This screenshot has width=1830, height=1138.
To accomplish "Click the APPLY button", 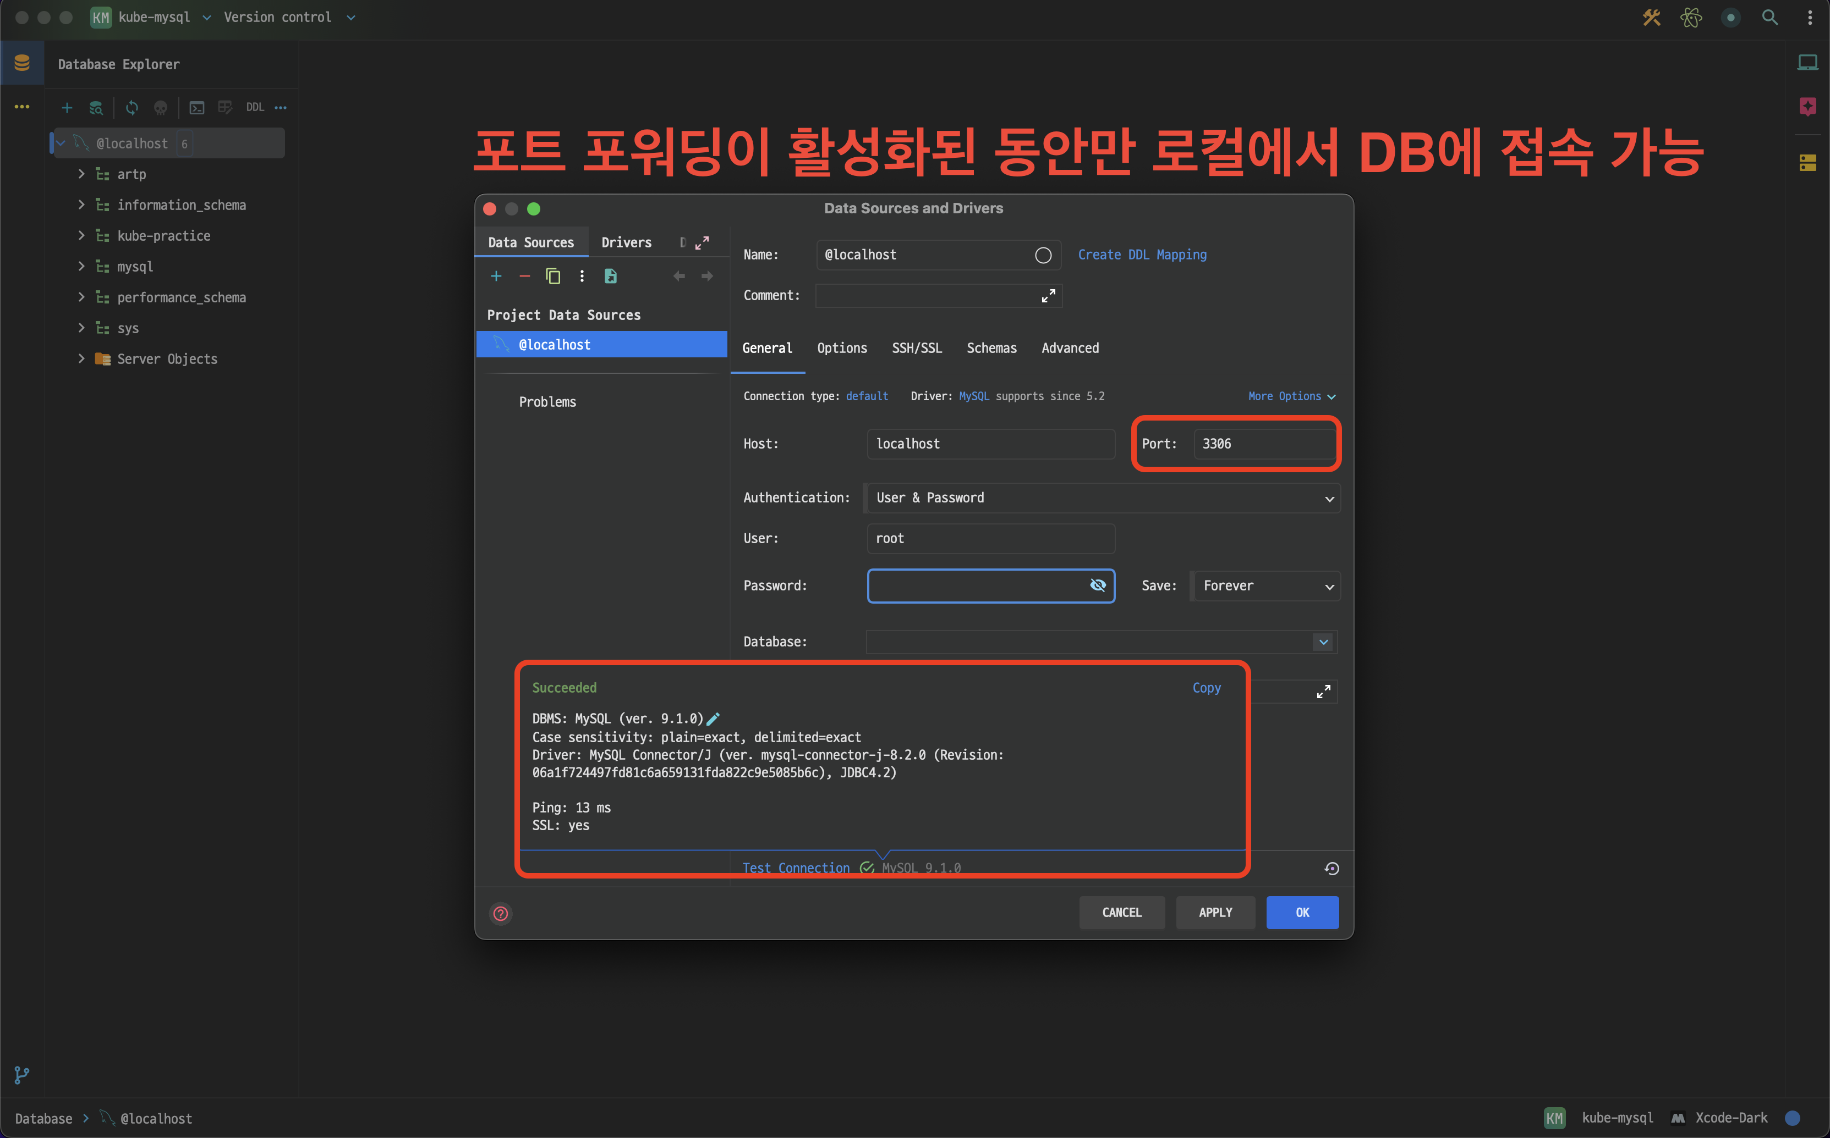I will [1215, 912].
